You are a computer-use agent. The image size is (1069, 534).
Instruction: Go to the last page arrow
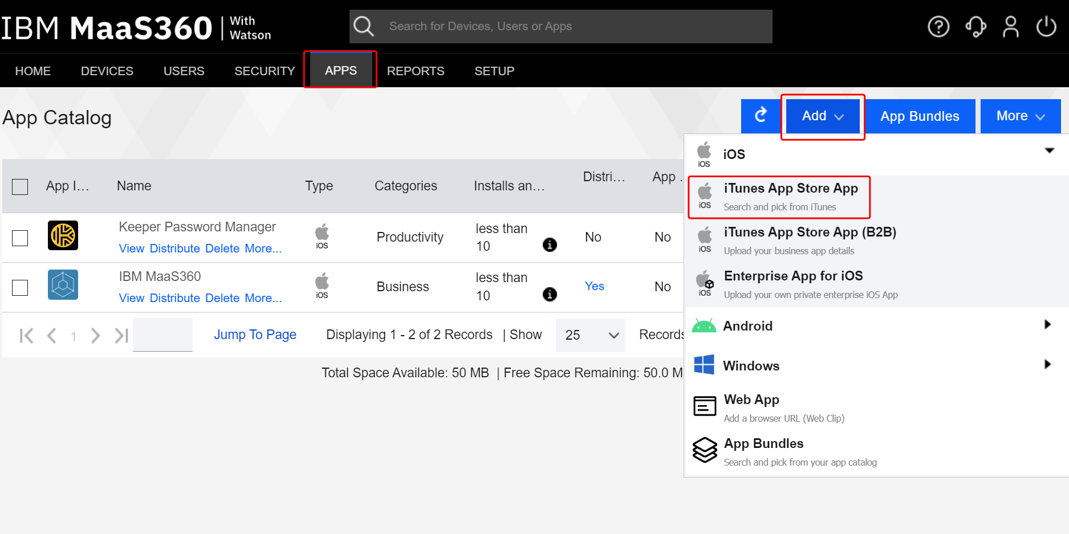tap(121, 336)
